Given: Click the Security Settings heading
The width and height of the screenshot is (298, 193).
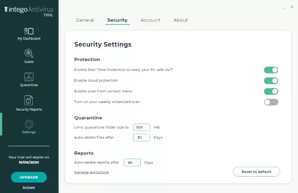Looking at the screenshot, I should point(103,44).
